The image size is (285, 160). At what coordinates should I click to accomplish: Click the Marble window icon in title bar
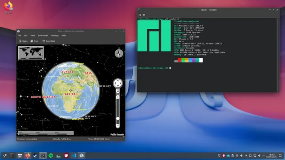(19, 31)
